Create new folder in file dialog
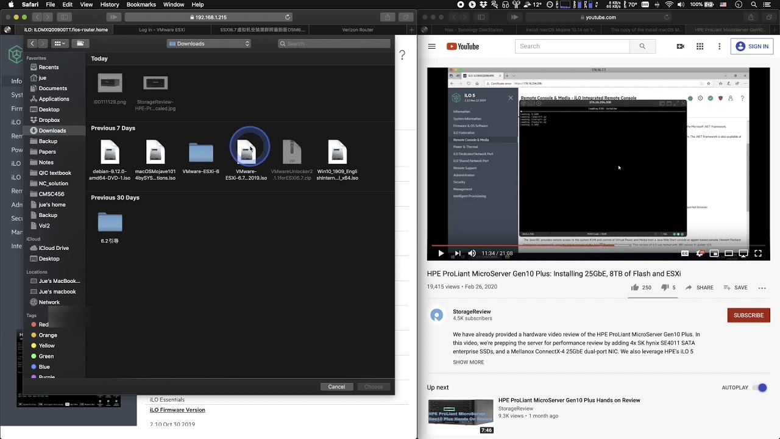The image size is (780, 439). tap(80, 43)
